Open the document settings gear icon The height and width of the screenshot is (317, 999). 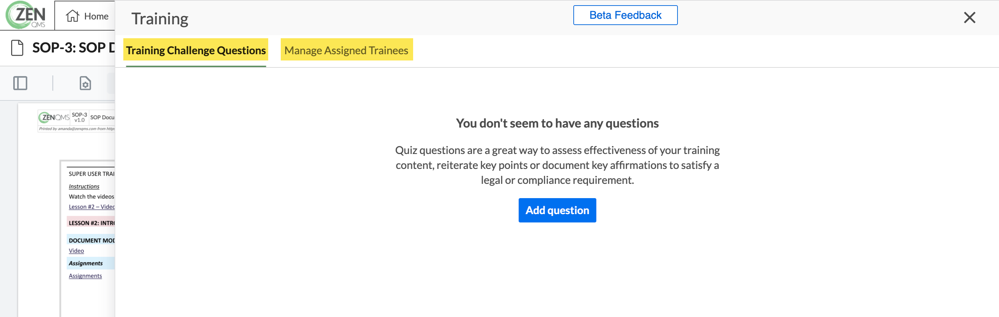(85, 83)
